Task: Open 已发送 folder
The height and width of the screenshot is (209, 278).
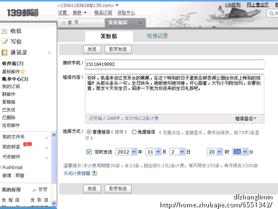Action: click(8, 110)
